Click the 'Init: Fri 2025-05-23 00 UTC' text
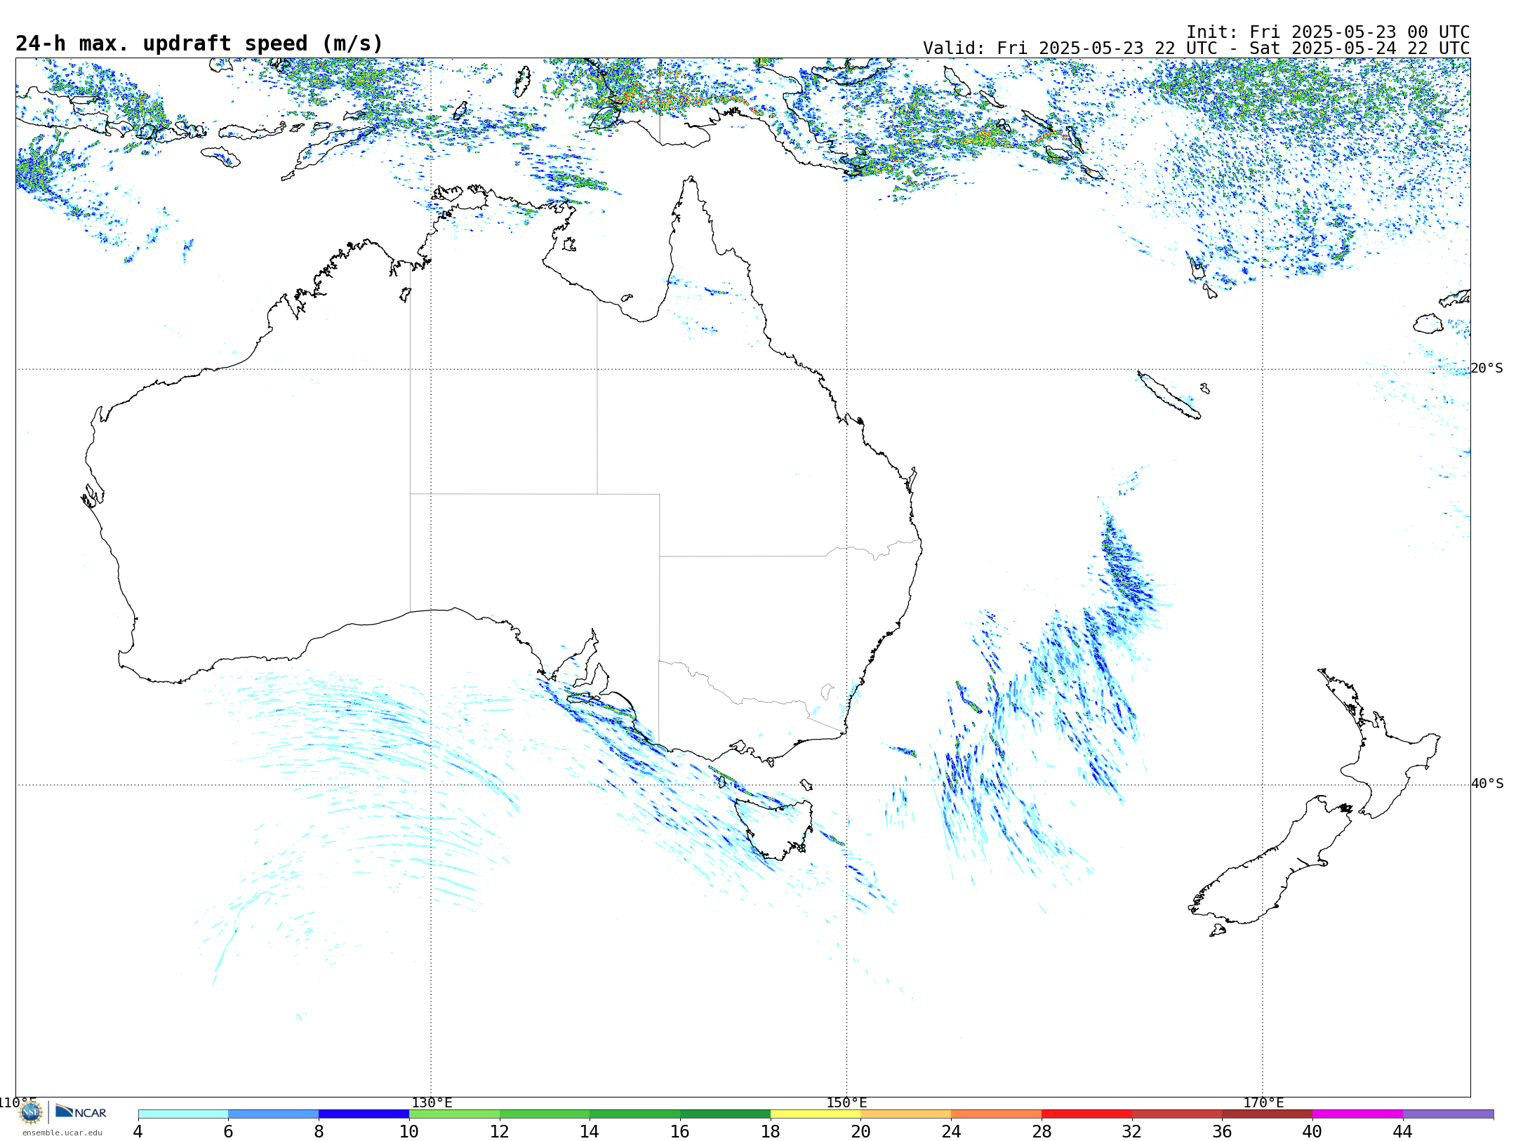This screenshot has width=1516, height=1141. pos(1328,32)
